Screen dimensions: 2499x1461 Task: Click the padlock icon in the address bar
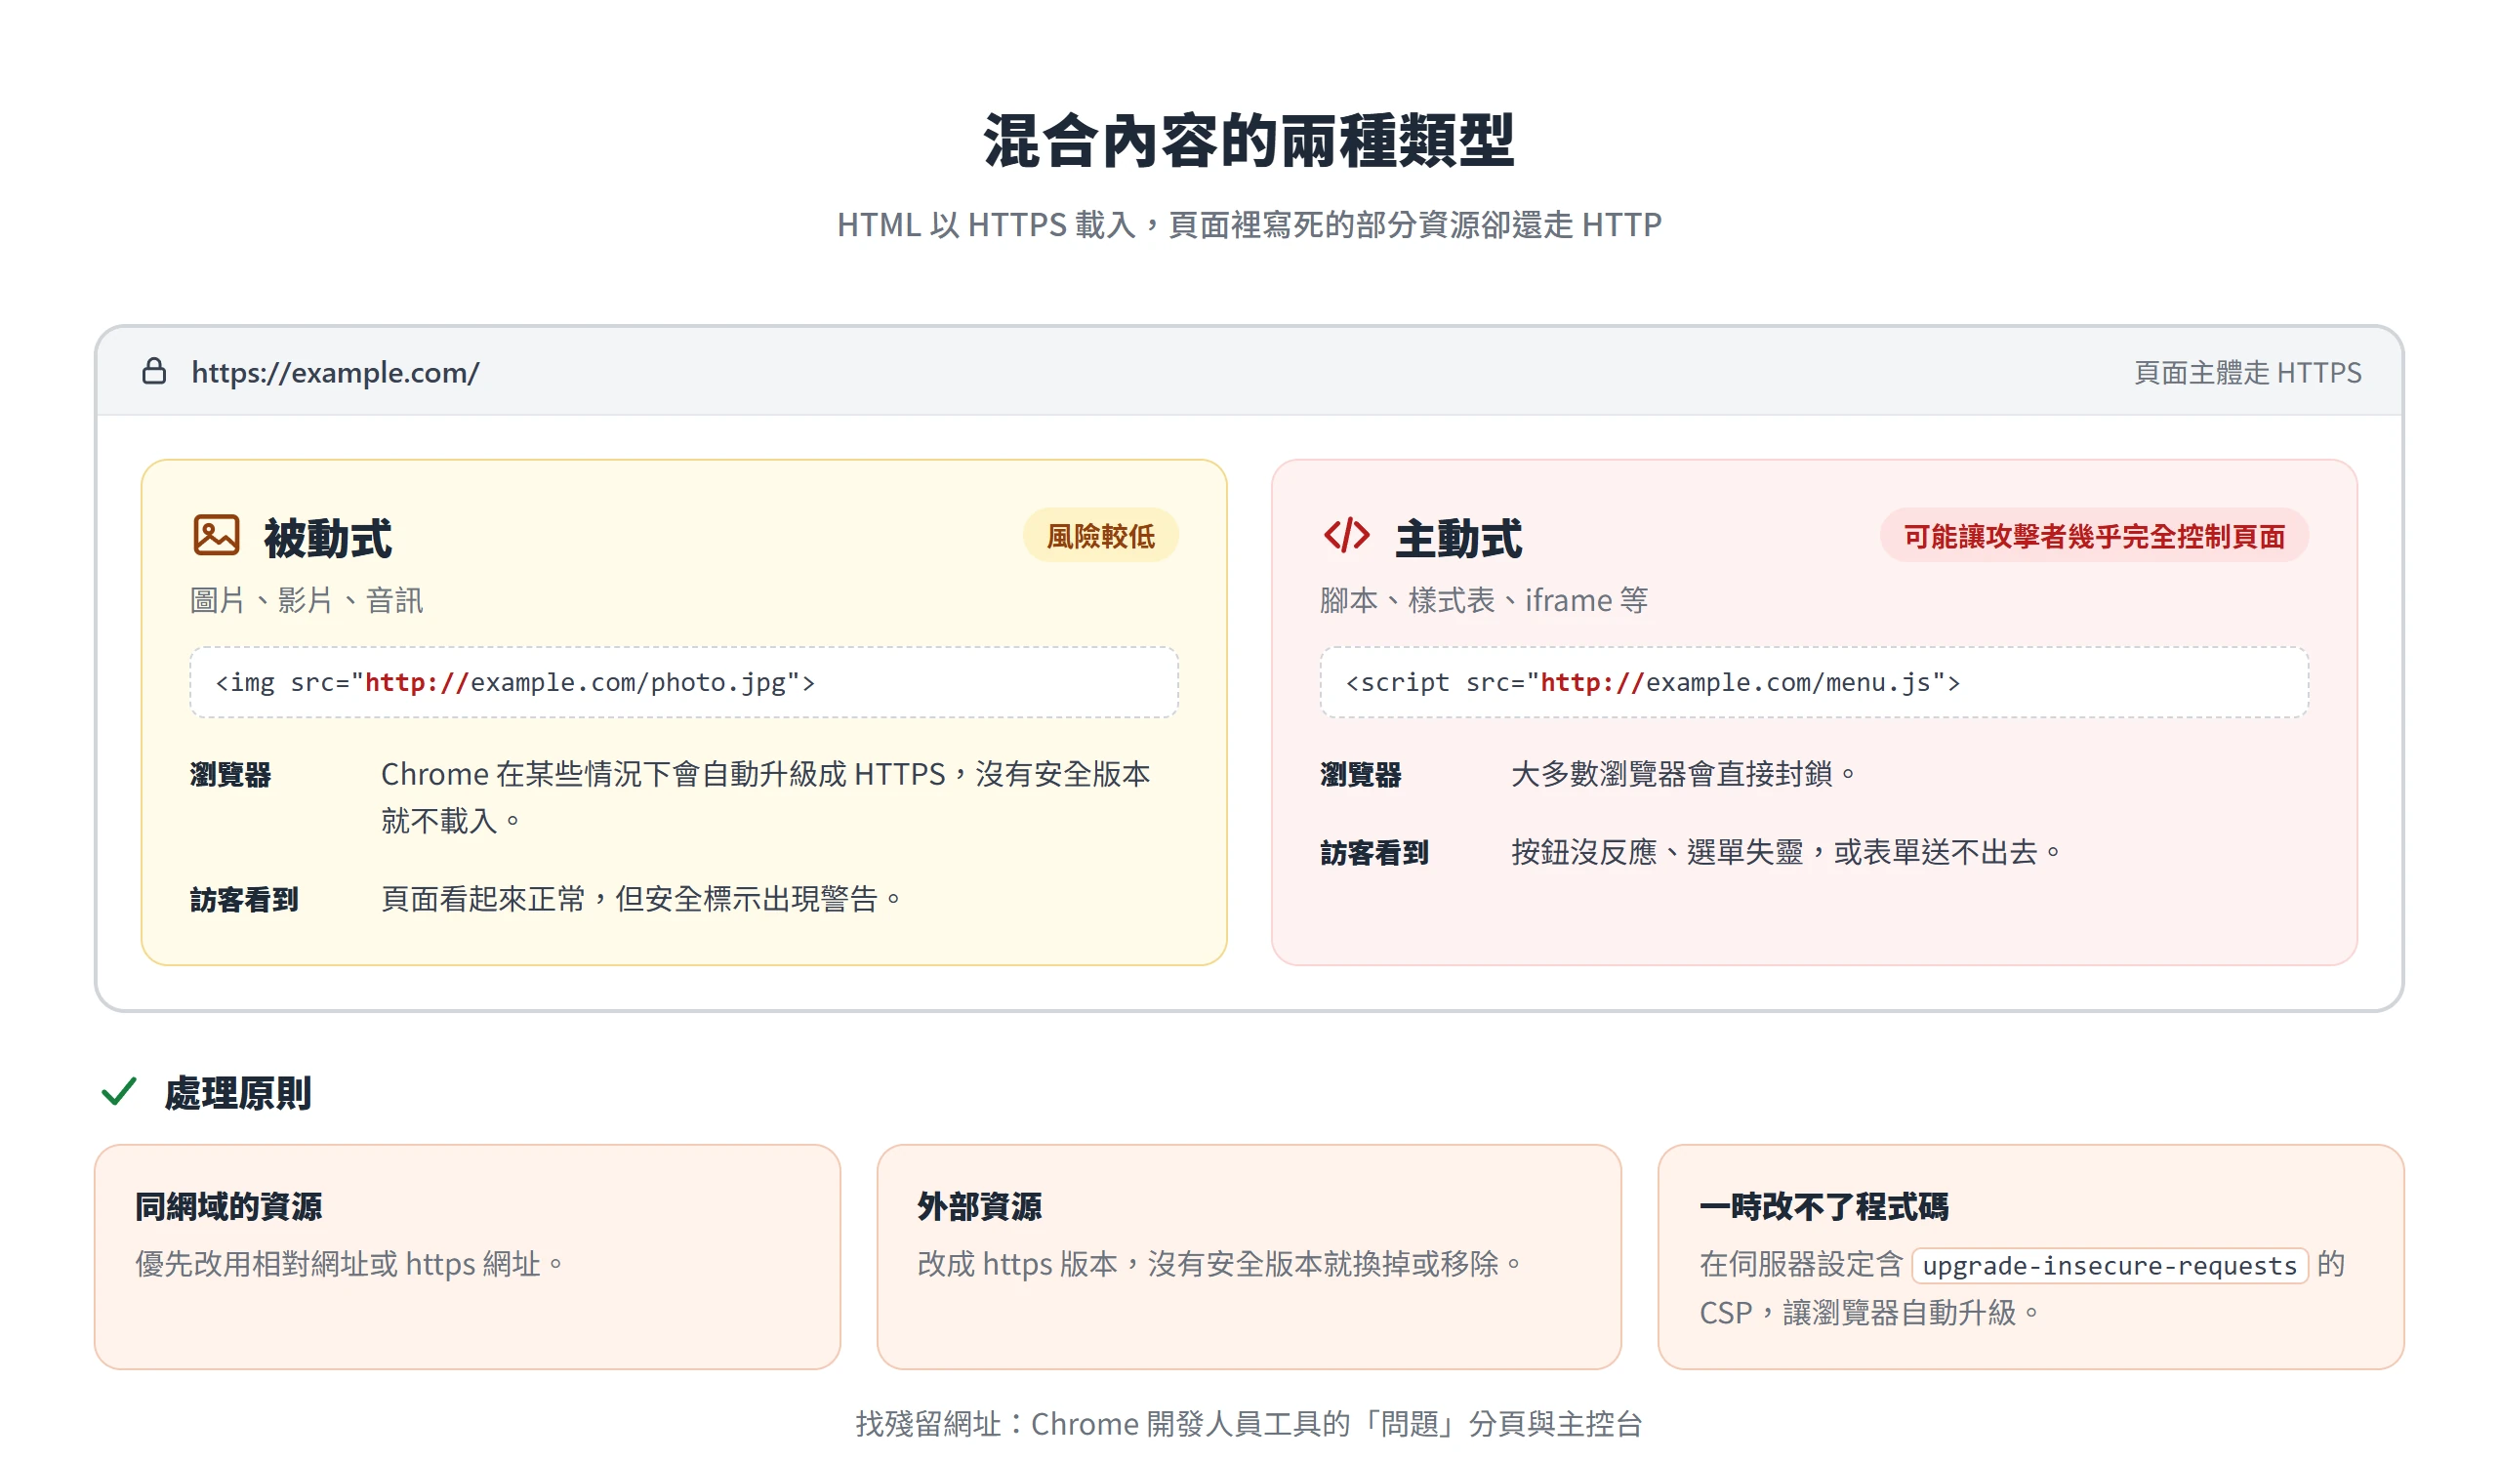coord(153,372)
